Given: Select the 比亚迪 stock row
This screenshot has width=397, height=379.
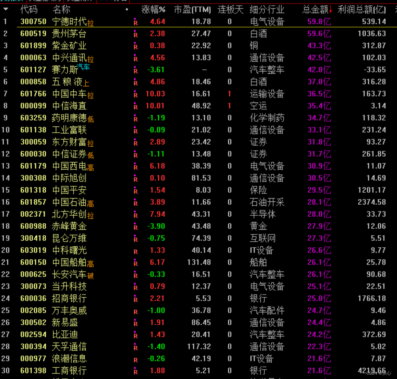Looking at the screenshot, I should (x=198, y=334).
